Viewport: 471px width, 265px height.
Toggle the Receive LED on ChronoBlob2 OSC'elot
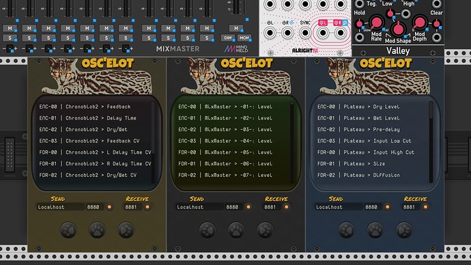[x=147, y=207]
